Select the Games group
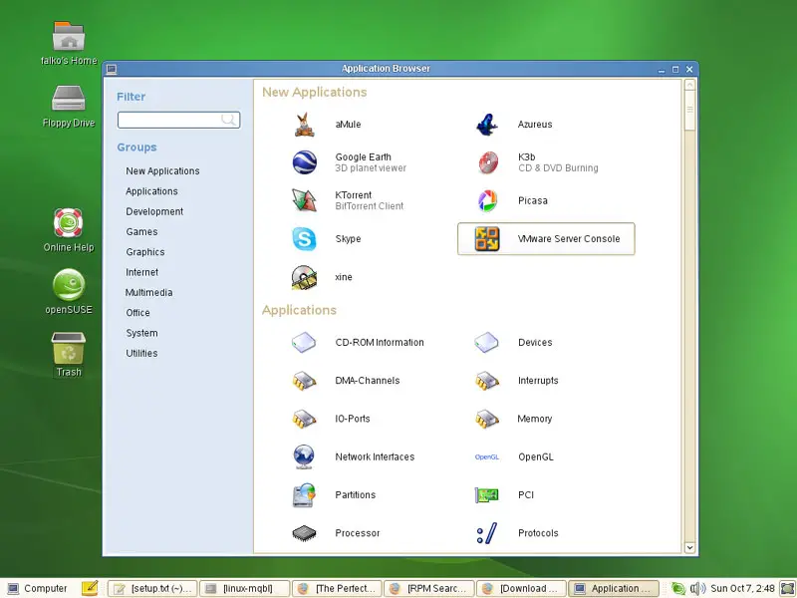The image size is (797, 598). point(141,232)
